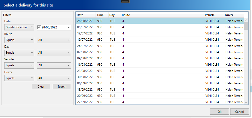Click the scrollbar down arrow in list

click(x=246, y=102)
